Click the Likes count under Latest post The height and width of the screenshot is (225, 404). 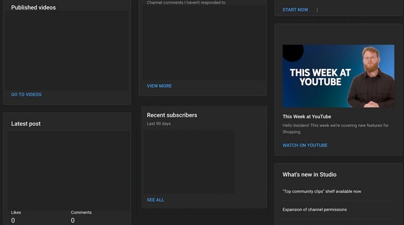tap(13, 220)
